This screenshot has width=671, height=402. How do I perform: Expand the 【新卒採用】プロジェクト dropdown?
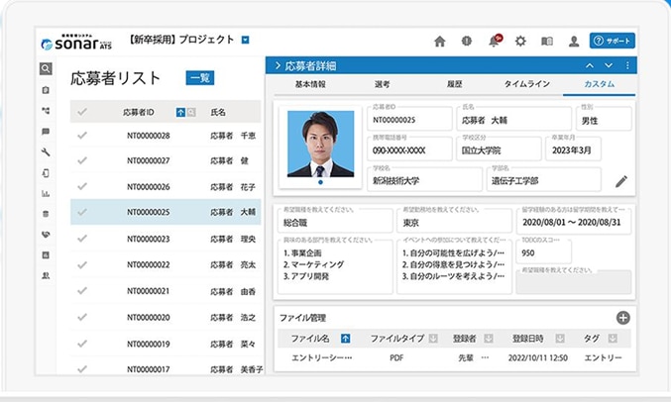(x=246, y=41)
